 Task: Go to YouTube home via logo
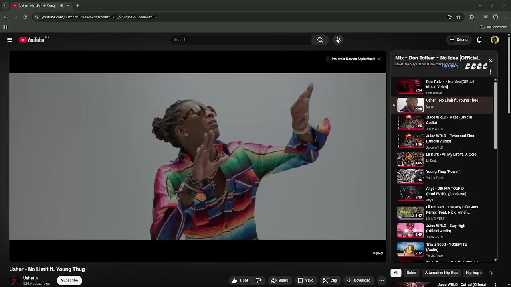32,40
